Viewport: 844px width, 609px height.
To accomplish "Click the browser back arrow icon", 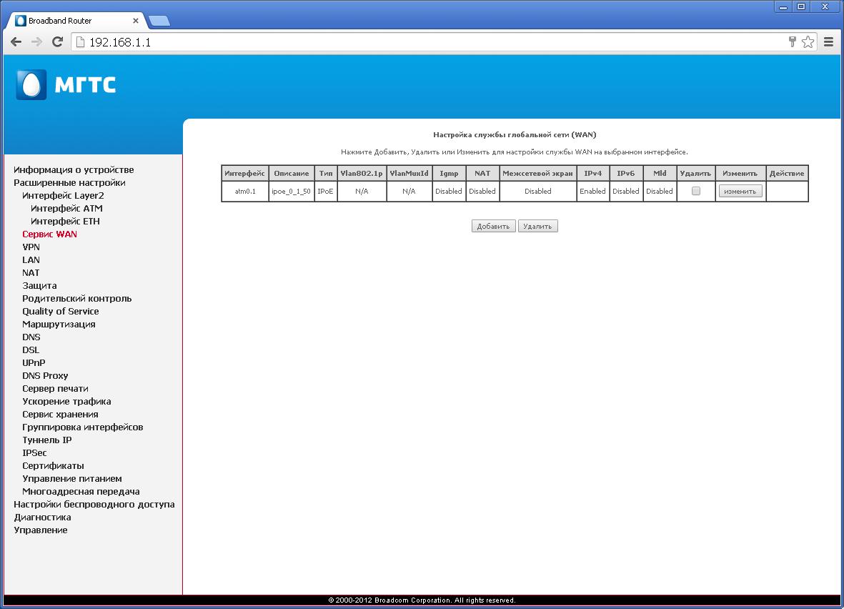I will (x=16, y=42).
